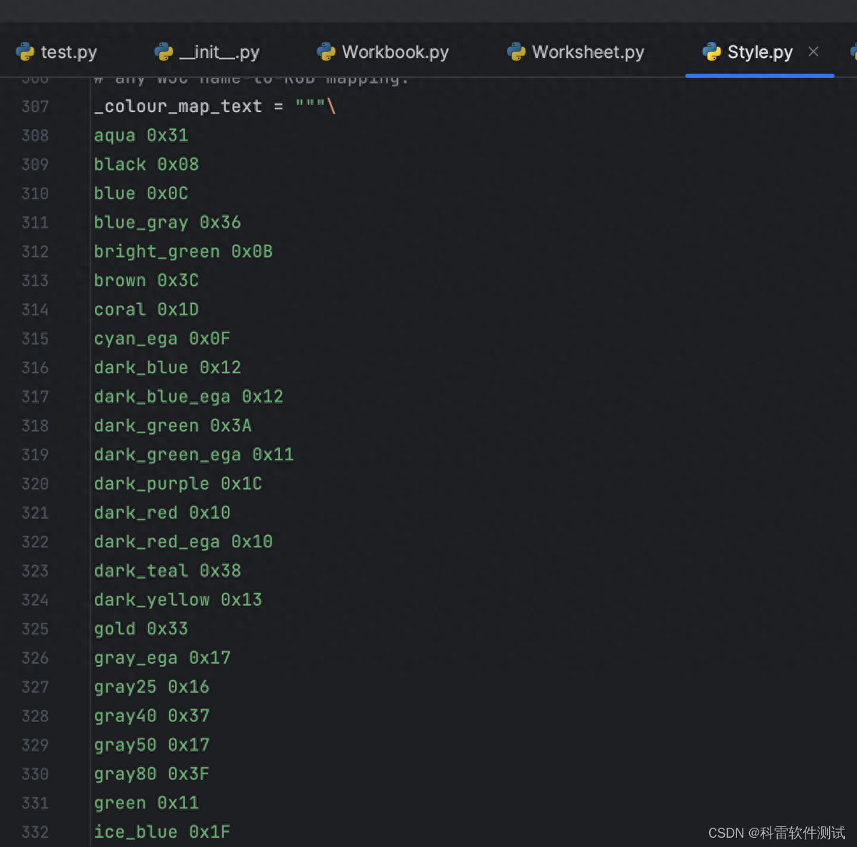Viewport: 857px width, 847px height.
Task: Switch to the test.py tab
Action: (x=56, y=52)
